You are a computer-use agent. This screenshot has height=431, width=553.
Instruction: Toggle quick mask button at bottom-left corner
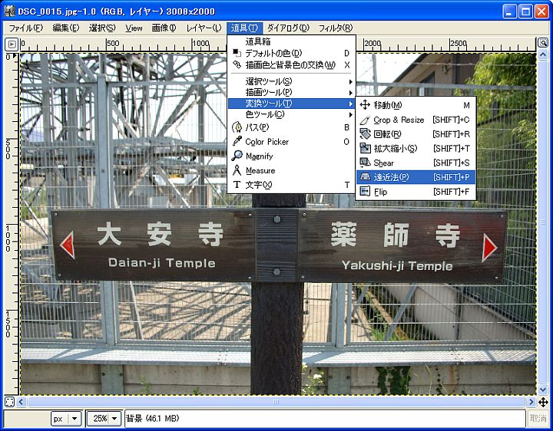point(10,401)
